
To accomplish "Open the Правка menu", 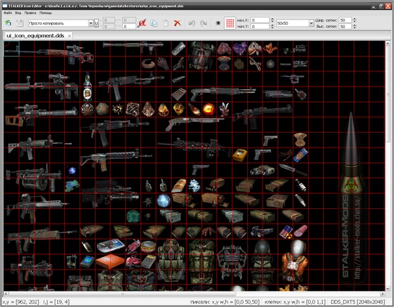I will (x=30, y=13).
